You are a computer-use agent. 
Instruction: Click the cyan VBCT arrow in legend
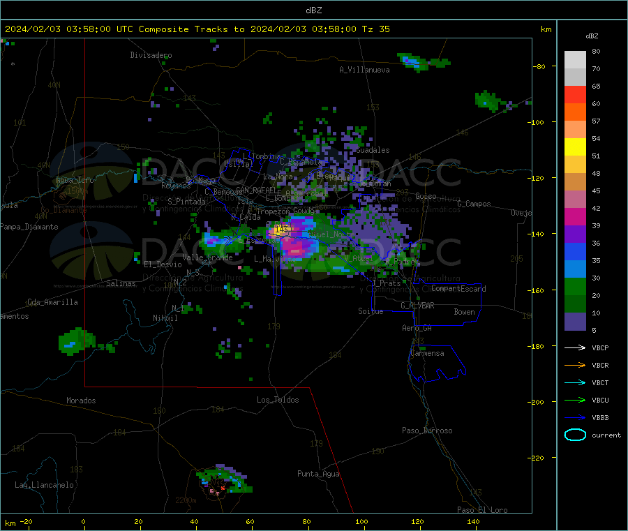575,382
